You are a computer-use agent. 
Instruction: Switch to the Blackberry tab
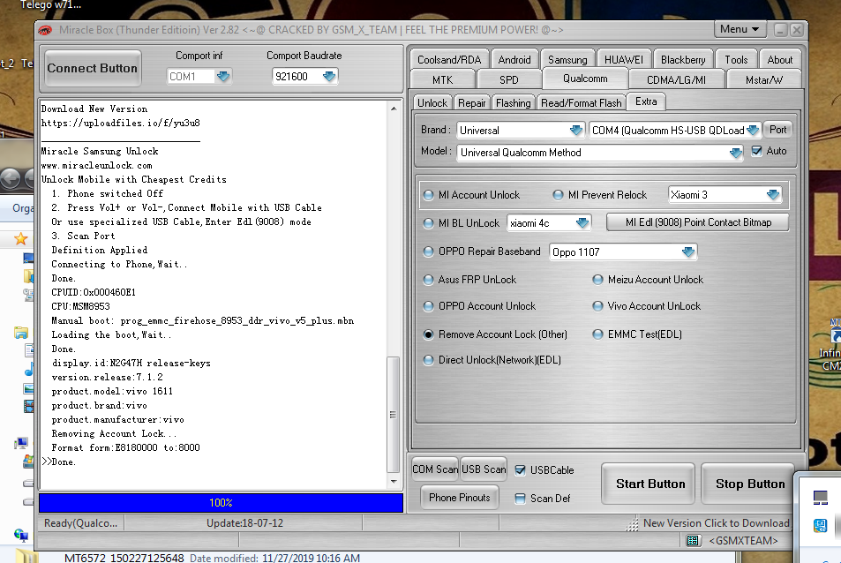[x=683, y=59]
